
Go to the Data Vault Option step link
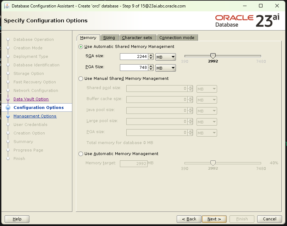tap(31, 99)
